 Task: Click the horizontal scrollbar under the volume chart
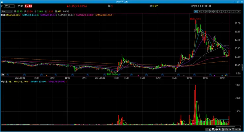225,127
